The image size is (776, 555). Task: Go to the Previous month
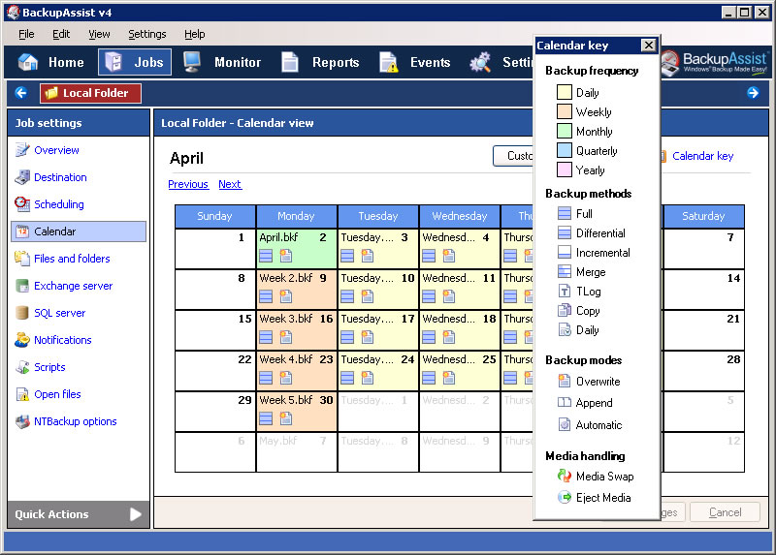pos(188,184)
